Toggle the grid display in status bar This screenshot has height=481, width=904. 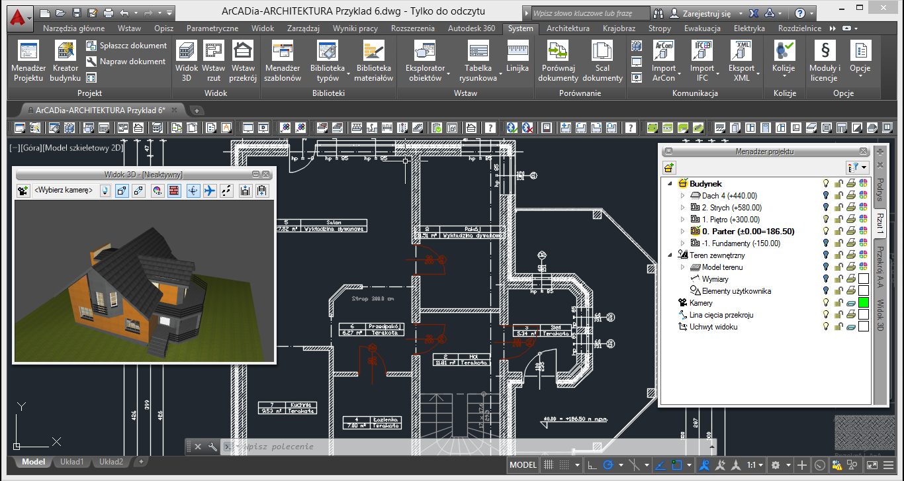[x=549, y=465]
